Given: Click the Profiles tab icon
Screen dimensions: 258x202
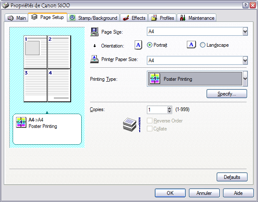Looking at the screenshot, I should (x=154, y=18).
